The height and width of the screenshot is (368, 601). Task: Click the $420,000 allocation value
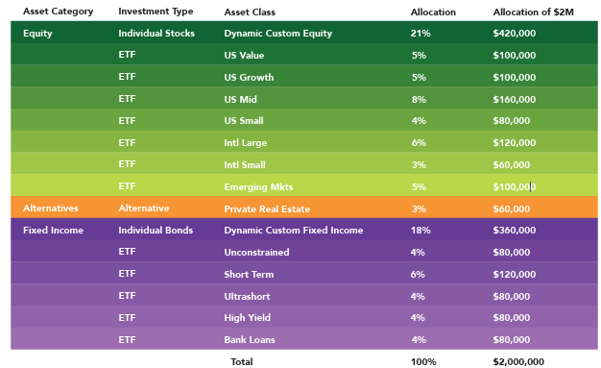click(x=515, y=34)
